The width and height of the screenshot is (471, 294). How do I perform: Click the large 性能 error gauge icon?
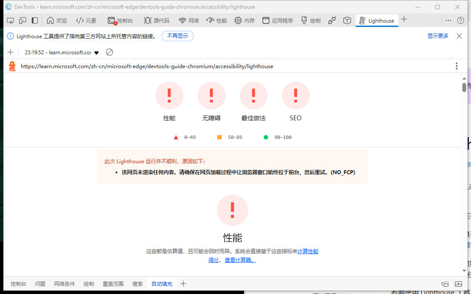point(232,210)
